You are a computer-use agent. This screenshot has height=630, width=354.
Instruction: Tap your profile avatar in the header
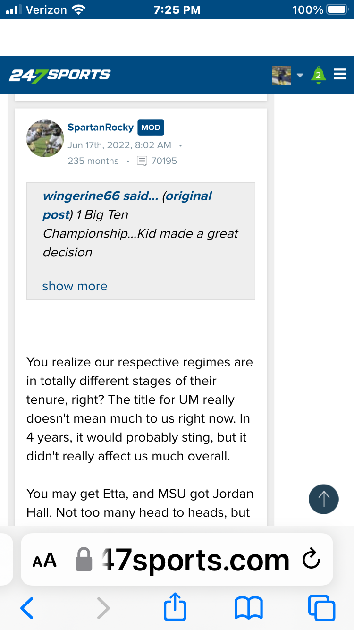point(281,75)
